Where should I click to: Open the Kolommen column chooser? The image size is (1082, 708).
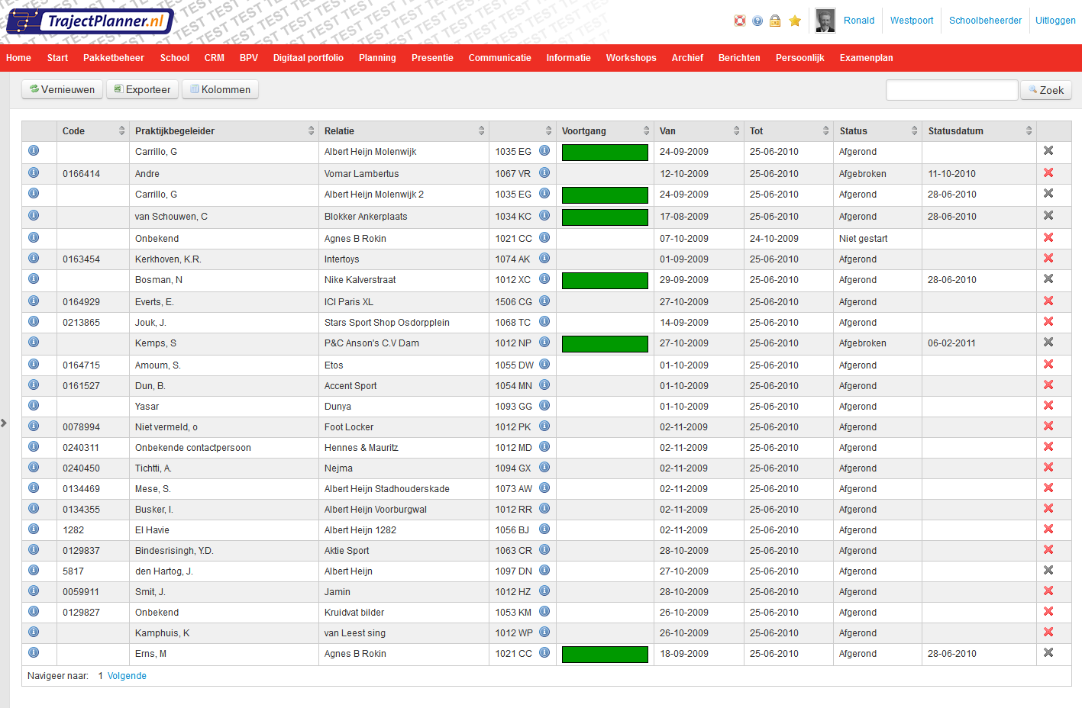220,89
